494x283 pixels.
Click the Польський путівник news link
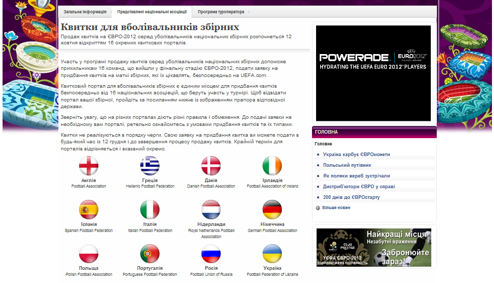(347, 165)
